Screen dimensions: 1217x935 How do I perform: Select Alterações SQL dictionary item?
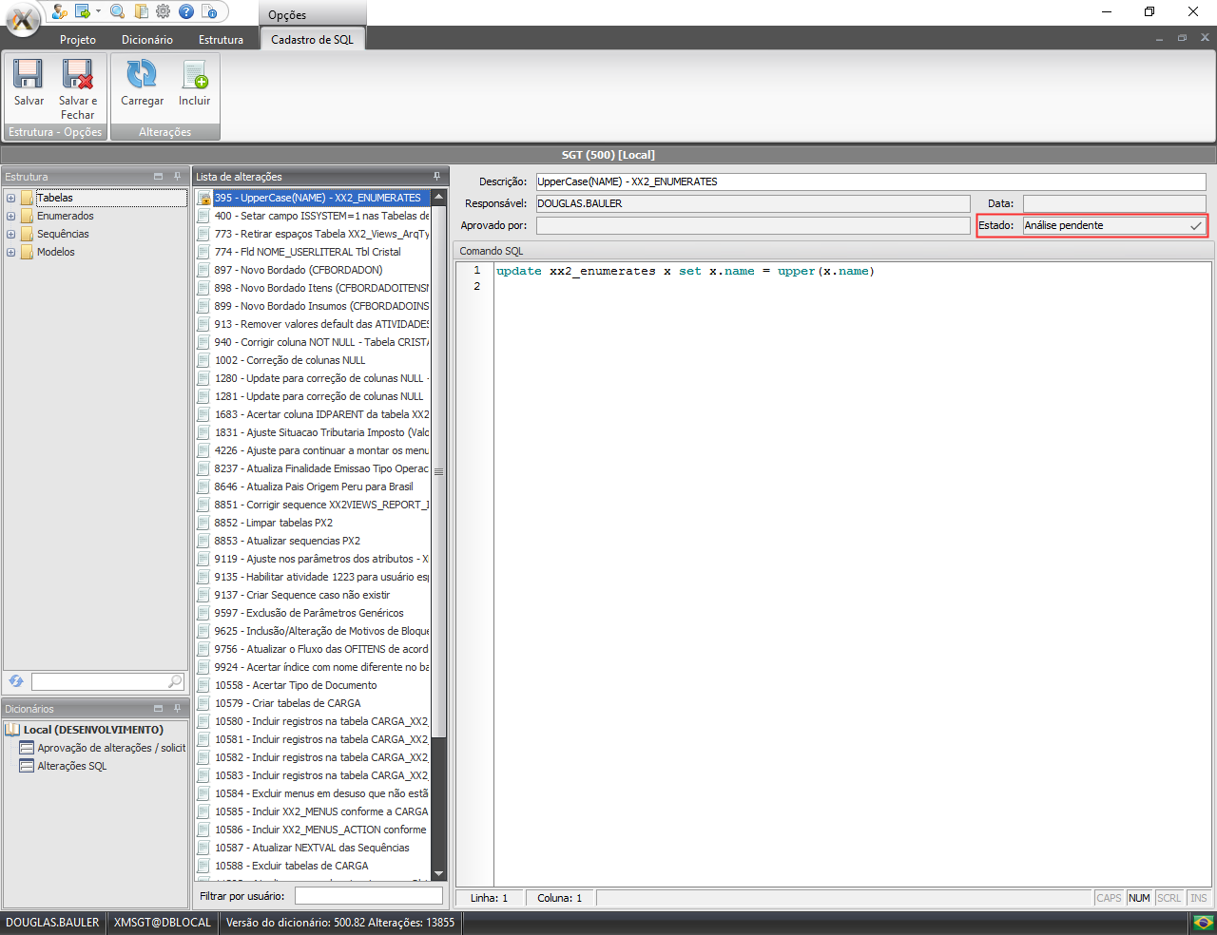tap(72, 766)
